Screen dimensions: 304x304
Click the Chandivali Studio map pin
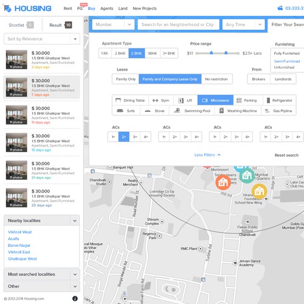click(x=109, y=182)
